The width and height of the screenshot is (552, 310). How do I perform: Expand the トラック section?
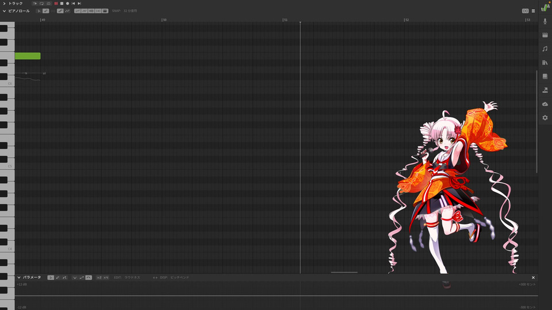pyautogui.click(x=4, y=3)
